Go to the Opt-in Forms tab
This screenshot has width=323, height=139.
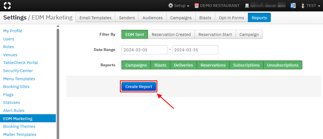point(231,18)
